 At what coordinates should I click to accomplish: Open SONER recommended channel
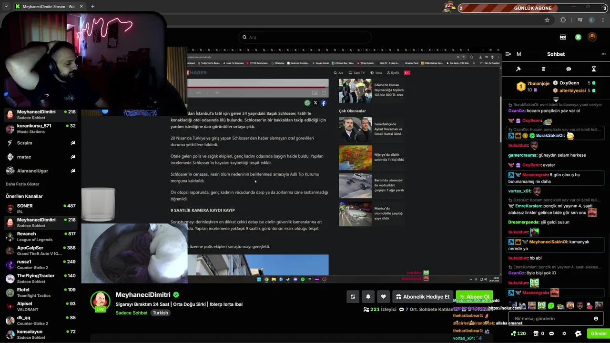click(41, 209)
